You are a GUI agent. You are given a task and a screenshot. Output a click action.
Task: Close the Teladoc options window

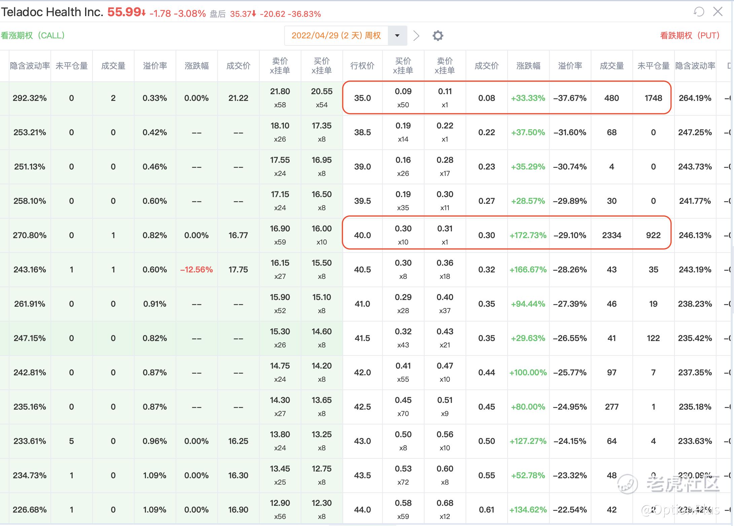click(718, 12)
